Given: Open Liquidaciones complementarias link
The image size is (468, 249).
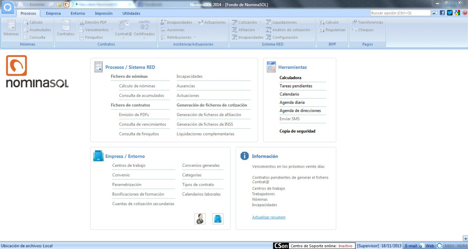Looking at the screenshot, I should [205, 134].
